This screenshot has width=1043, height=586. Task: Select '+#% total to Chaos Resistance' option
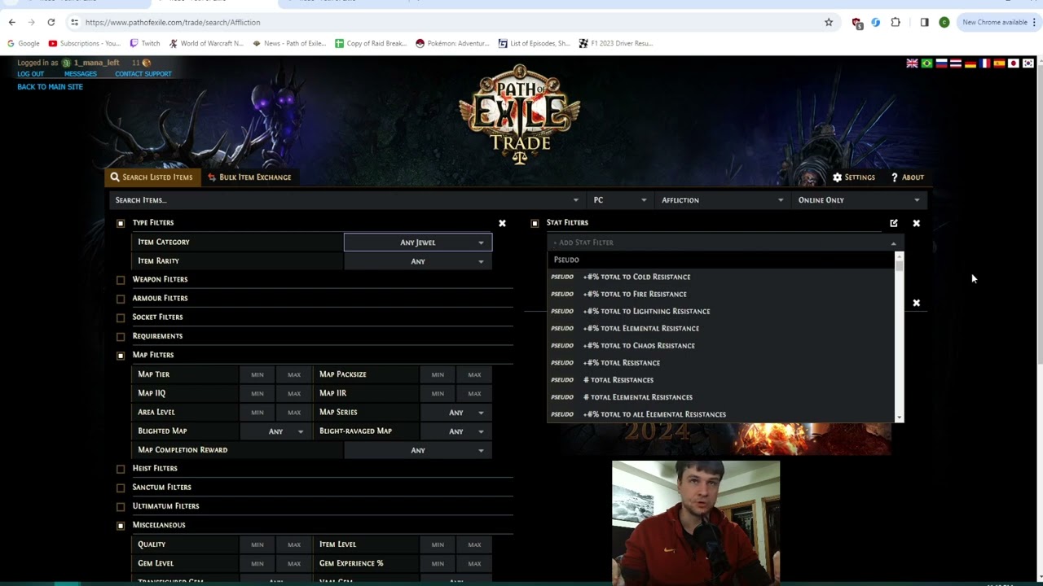click(720, 346)
